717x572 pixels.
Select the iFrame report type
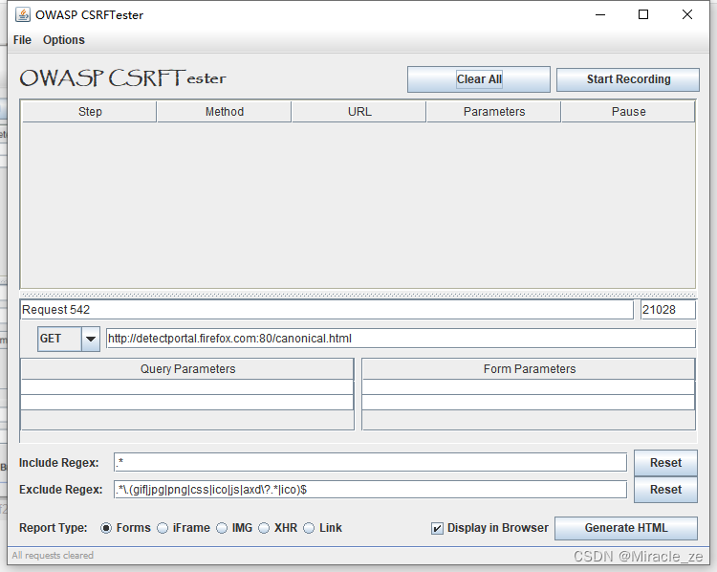(x=183, y=528)
